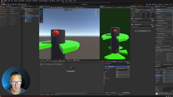
Task: Open help for Transform component
Action: 151,12
